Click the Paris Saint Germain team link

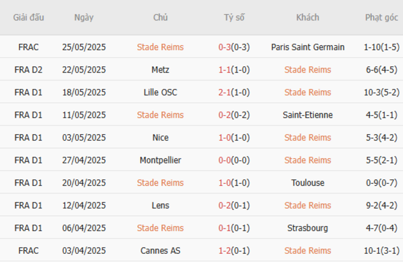click(308, 47)
